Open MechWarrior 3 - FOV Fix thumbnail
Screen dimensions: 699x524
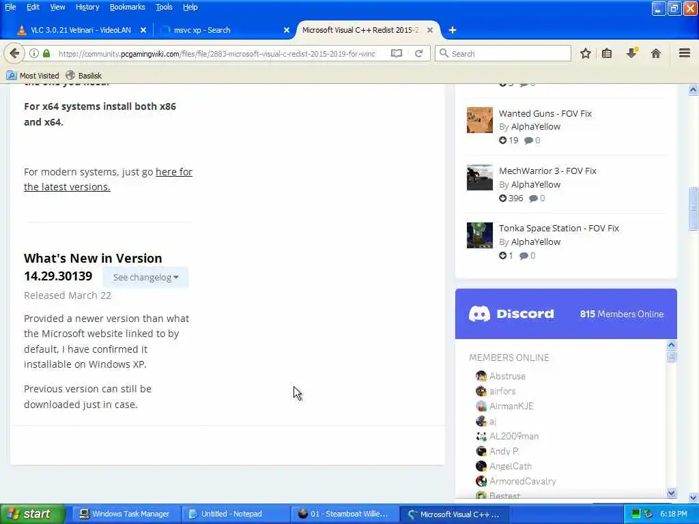(x=480, y=177)
